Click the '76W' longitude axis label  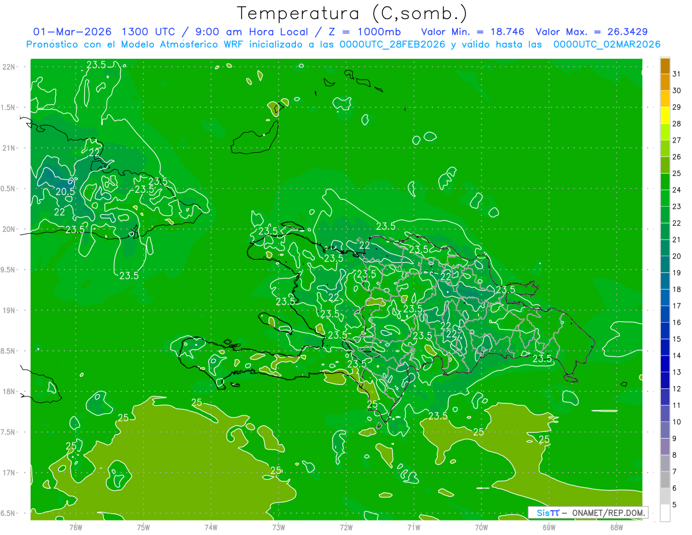(x=76, y=527)
